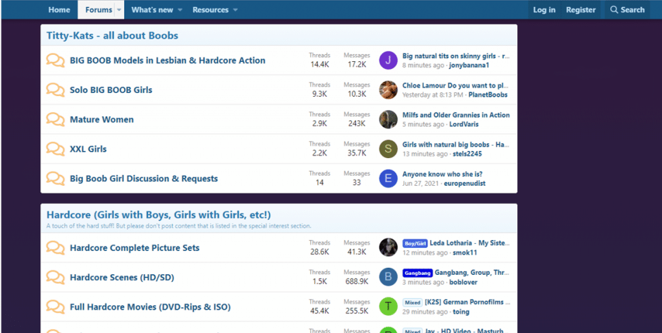Image resolution: width=662 pixels, height=333 pixels.
Task: Go to the Home tab
Action: coord(59,10)
